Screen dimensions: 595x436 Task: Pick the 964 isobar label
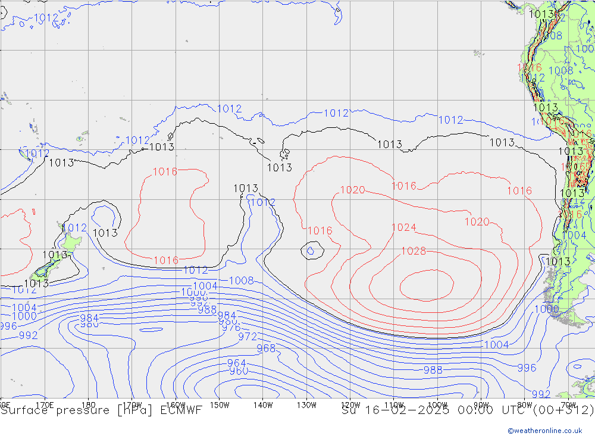[x=236, y=363]
